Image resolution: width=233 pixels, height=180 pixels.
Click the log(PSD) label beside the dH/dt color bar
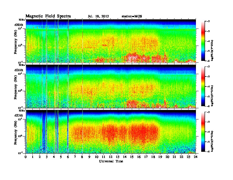[x=212, y=50]
